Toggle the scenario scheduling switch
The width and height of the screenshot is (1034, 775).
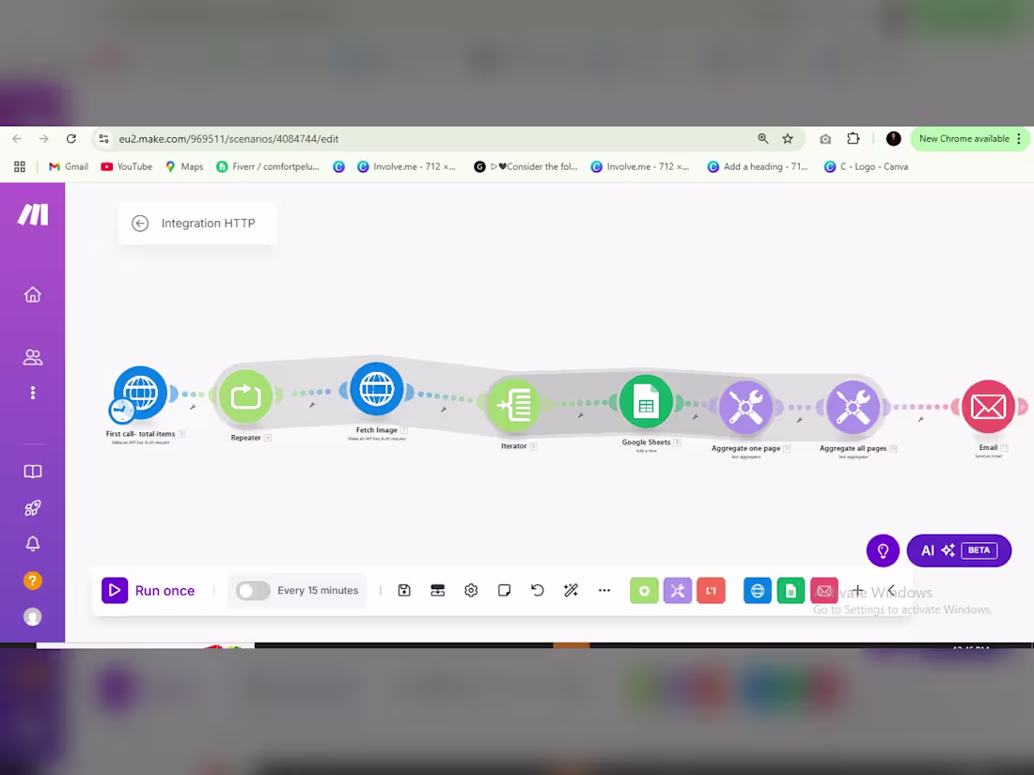[x=253, y=591]
